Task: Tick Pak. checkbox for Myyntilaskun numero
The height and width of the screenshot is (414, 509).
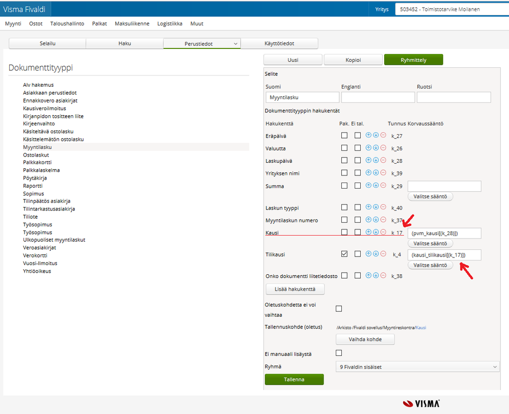Action: (x=344, y=220)
